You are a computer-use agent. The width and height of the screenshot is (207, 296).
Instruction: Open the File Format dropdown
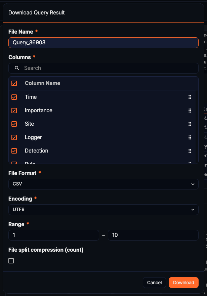click(103, 184)
